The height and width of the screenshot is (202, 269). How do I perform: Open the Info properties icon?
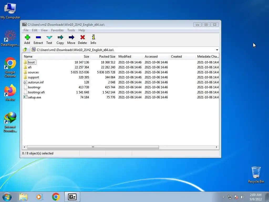click(93, 37)
